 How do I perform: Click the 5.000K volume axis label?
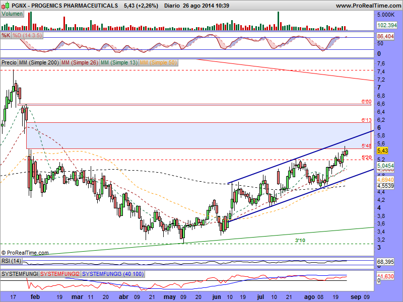[386, 15]
